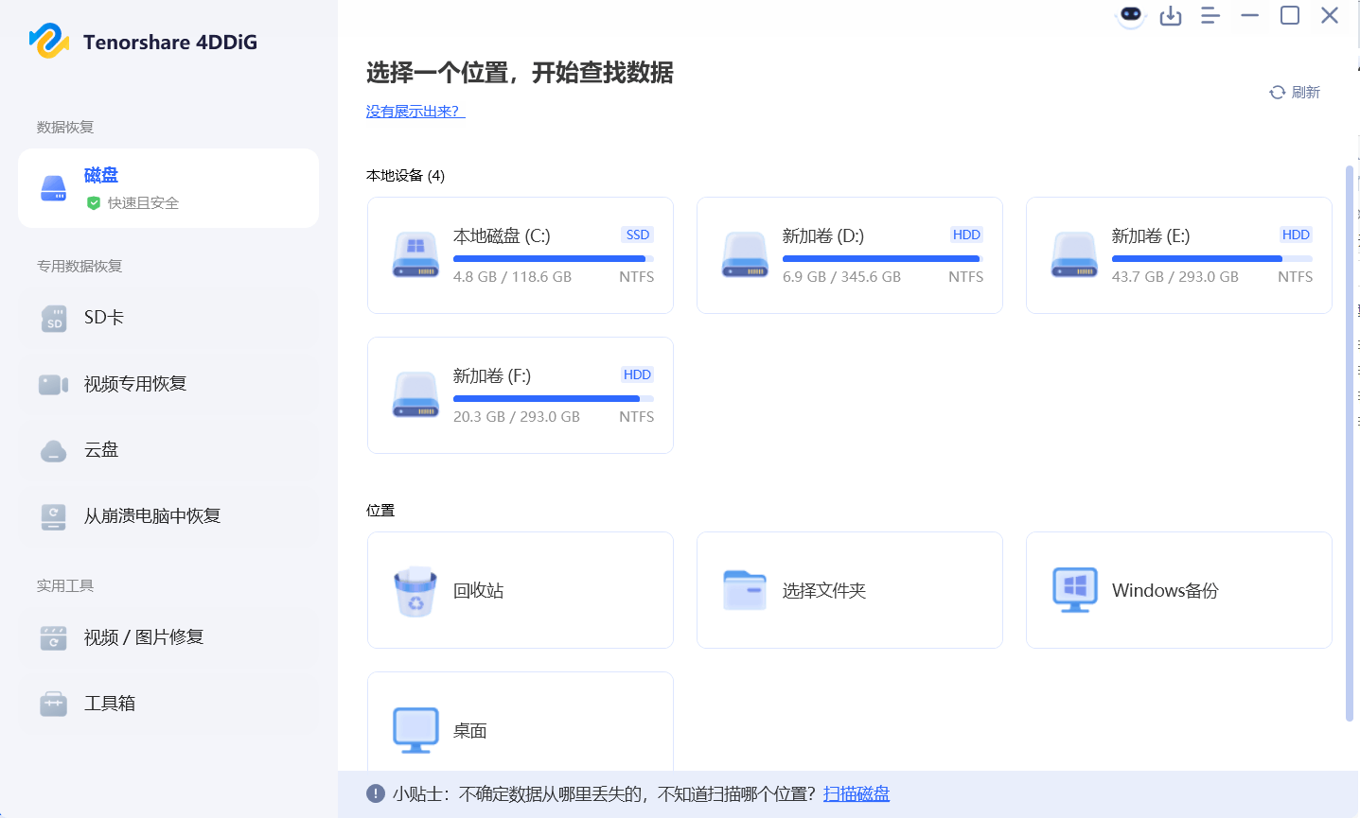Click the 本地磁盘 (C:) Windows drive icon

[415, 255]
